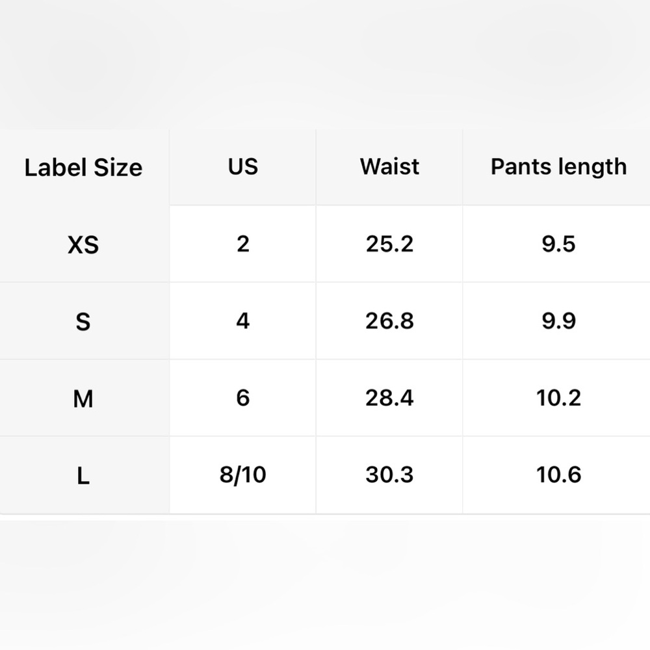Click the 10.2 pants length cell
This screenshot has width=650, height=650.
(558, 398)
